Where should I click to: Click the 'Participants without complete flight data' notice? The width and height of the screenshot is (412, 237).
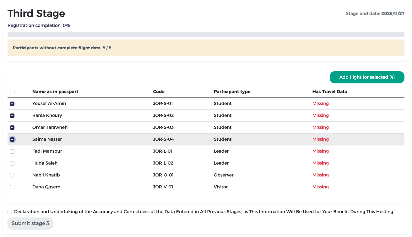tap(206, 48)
